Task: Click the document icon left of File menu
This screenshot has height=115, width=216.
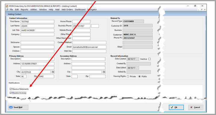Action: pos(7,10)
